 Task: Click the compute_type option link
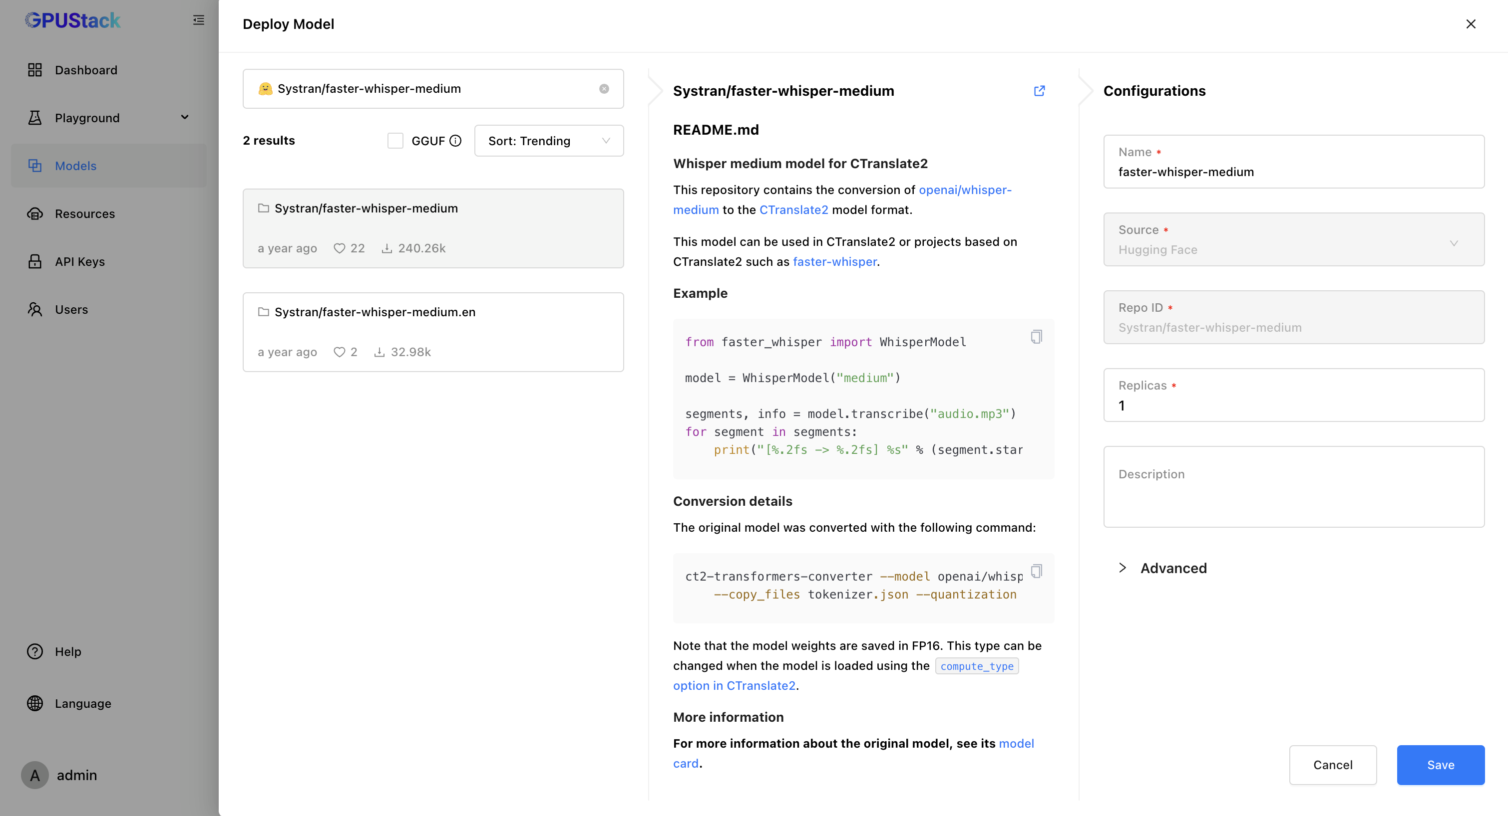[976, 666]
